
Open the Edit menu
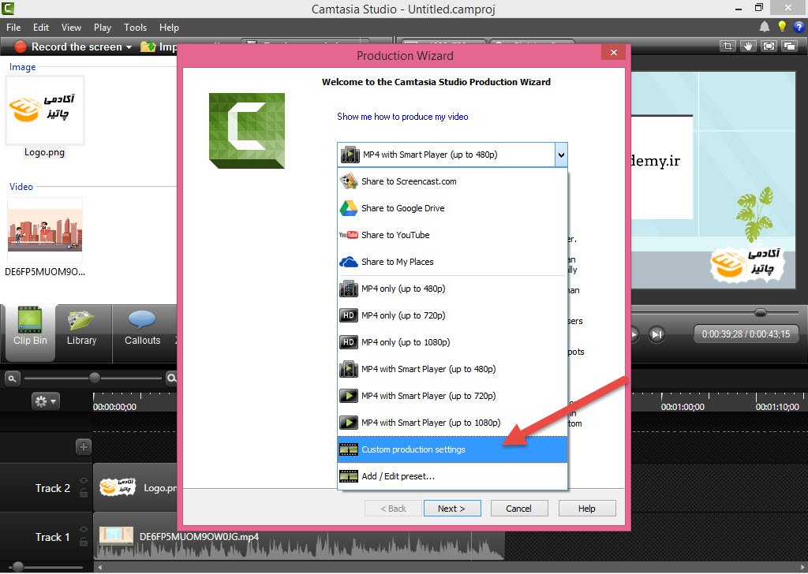click(41, 28)
